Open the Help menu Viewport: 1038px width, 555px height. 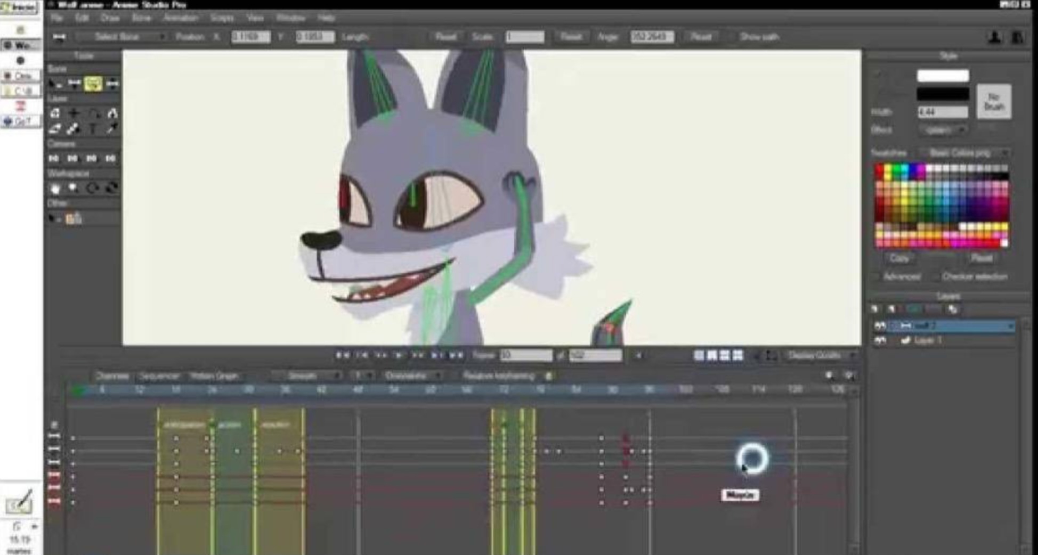pos(326,18)
